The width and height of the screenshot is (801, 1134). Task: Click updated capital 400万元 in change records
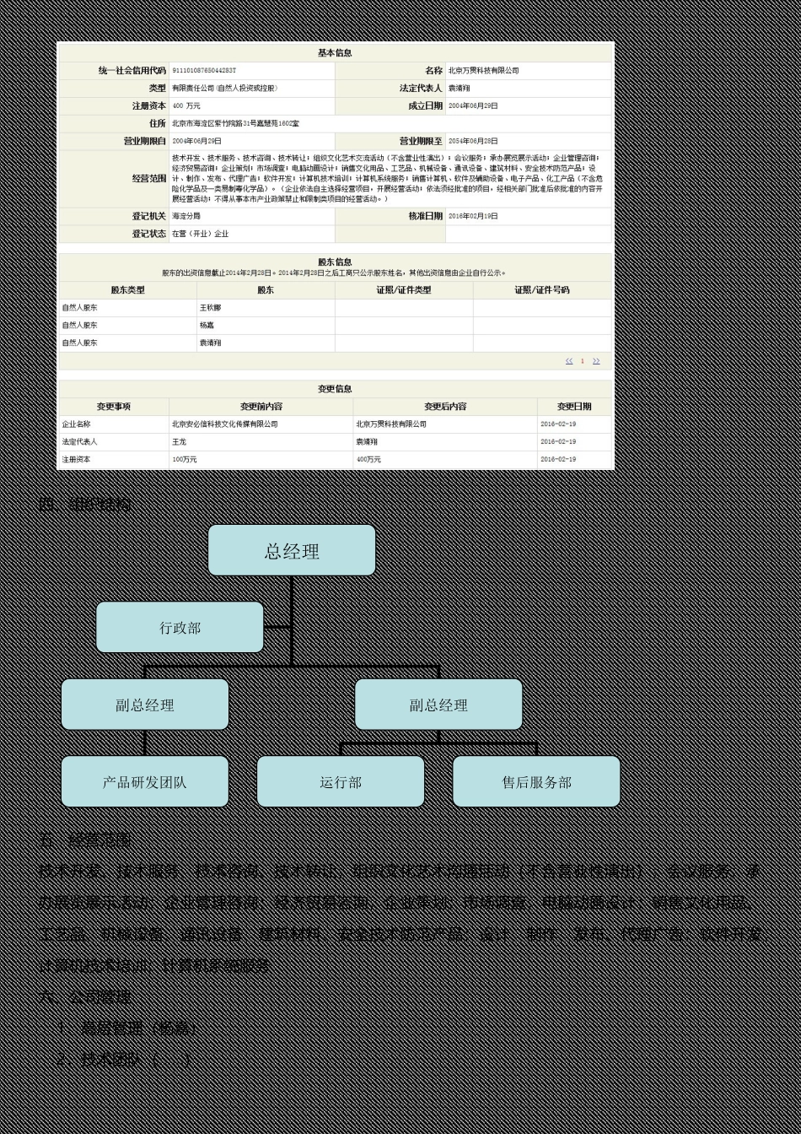coord(368,460)
